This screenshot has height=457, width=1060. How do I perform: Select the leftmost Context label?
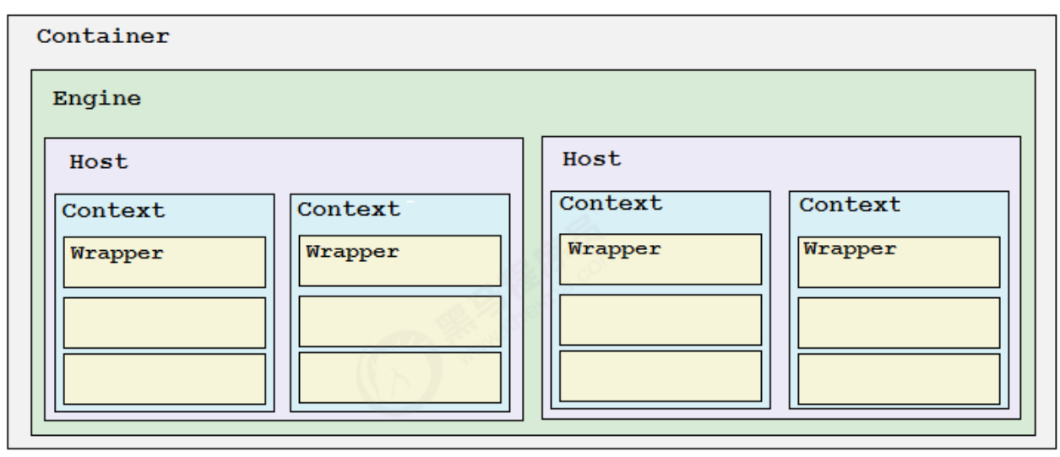(x=114, y=210)
